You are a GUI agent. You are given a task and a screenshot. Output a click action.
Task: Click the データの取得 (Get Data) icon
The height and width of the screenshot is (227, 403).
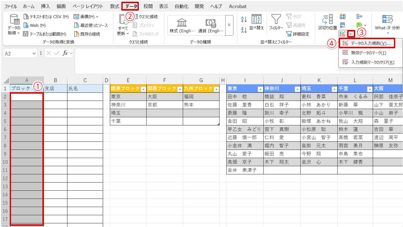click(x=14, y=20)
